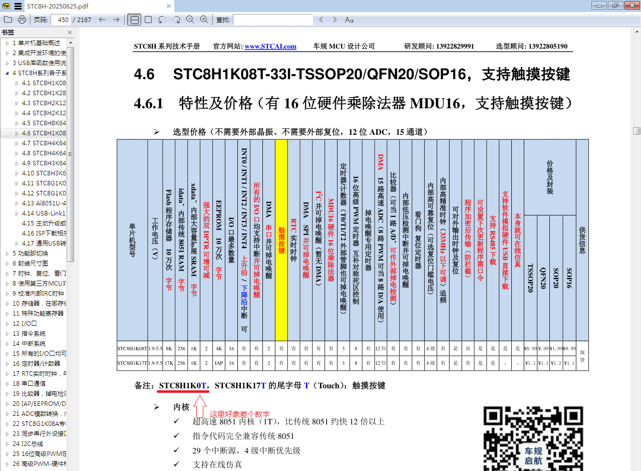Open the www.STCAI.com link
This screenshot has height=471, width=641.
tap(270, 46)
